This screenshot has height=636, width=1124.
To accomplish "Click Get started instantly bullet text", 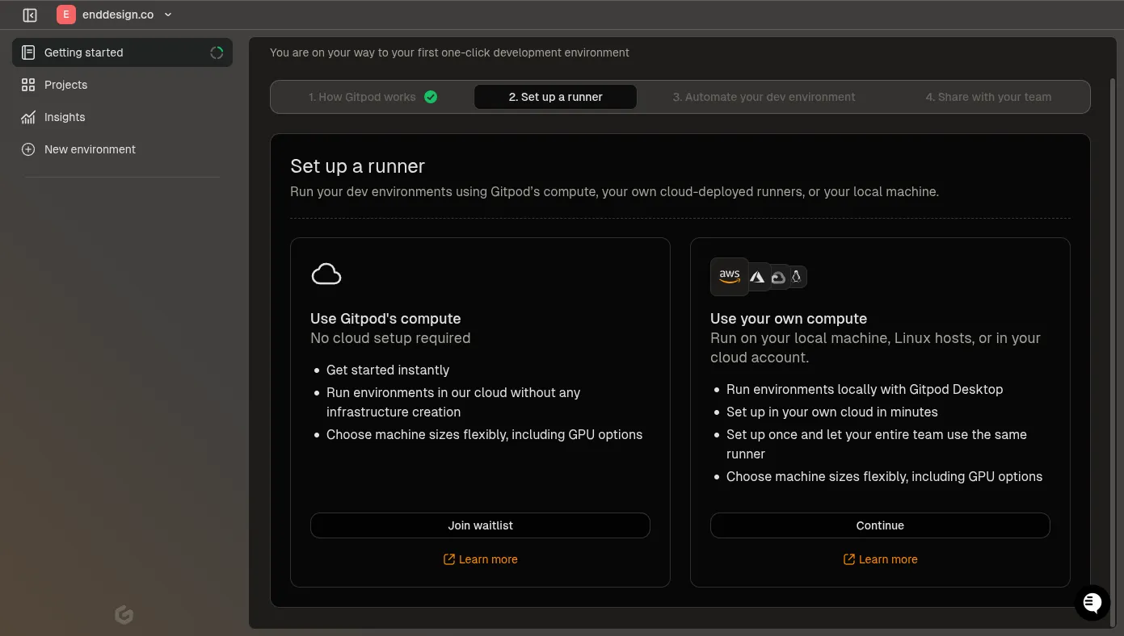I will 388,370.
